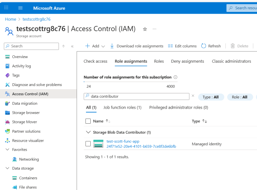Favorite this page with the star icon

pos(145,29)
